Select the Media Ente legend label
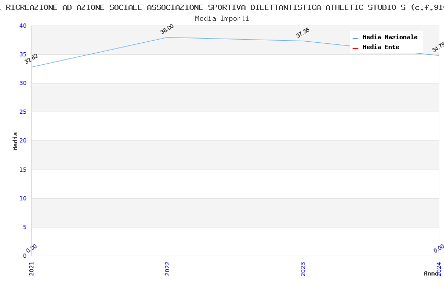This screenshot has height=287, width=444. (x=381, y=47)
